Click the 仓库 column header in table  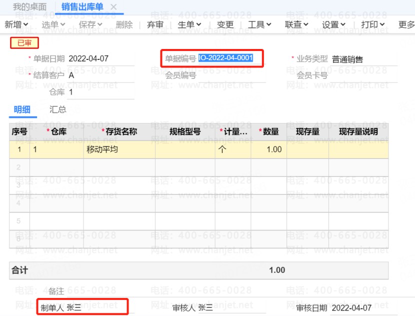coord(56,131)
